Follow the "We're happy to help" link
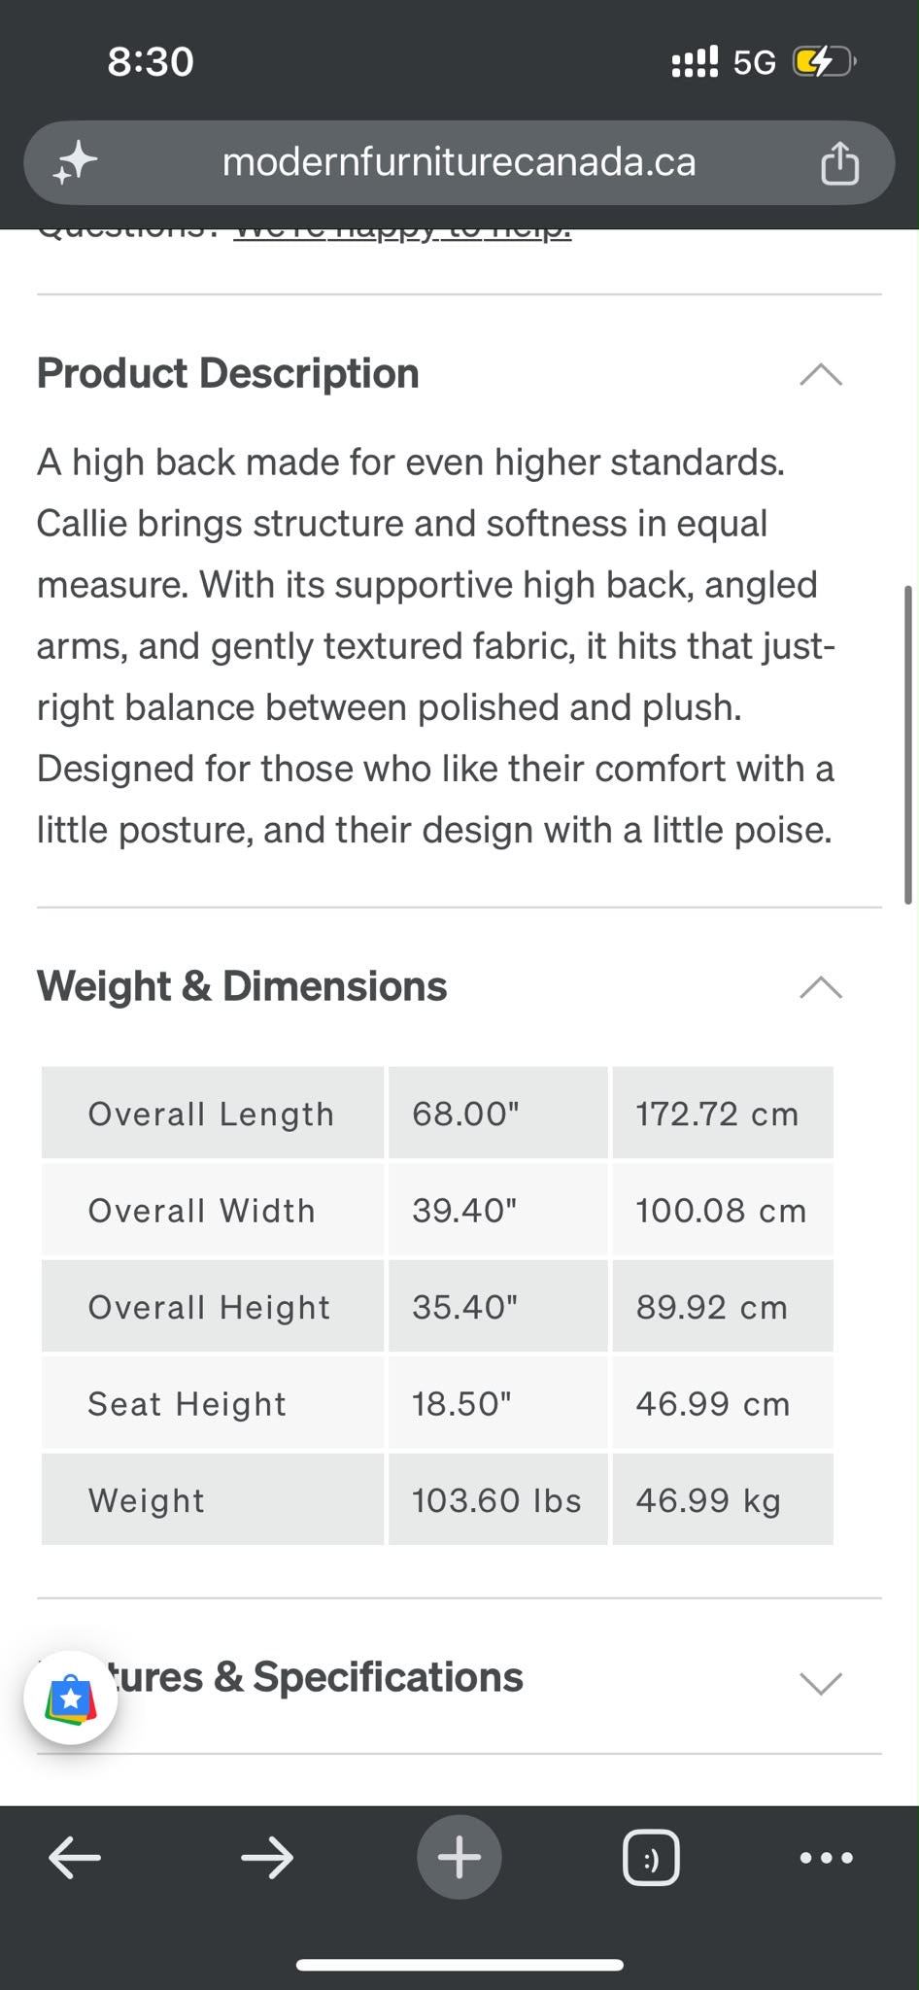The height and width of the screenshot is (1990, 919). [402, 231]
